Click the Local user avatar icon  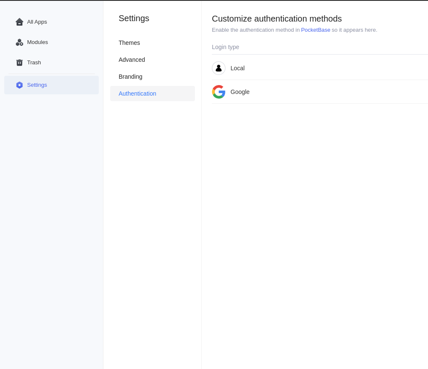tap(219, 68)
